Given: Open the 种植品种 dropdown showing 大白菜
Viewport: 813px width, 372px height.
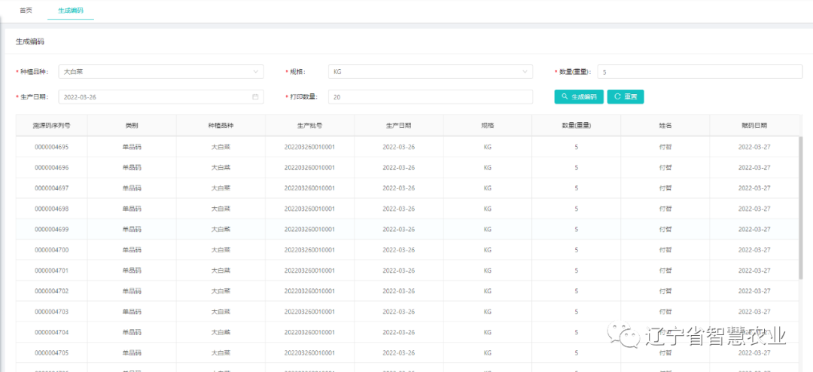Looking at the screenshot, I should click(x=161, y=72).
